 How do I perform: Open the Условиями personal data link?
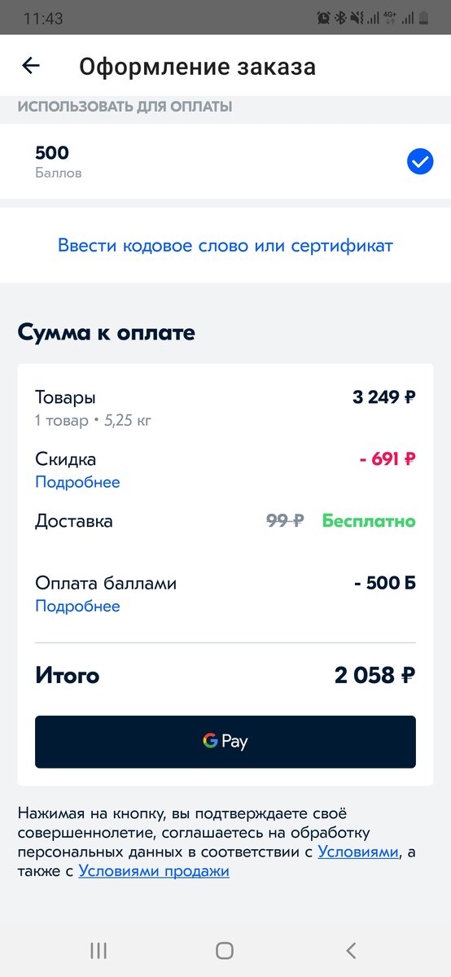point(358,852)
